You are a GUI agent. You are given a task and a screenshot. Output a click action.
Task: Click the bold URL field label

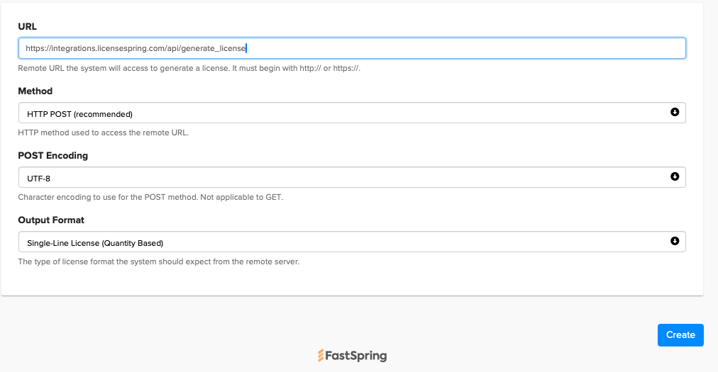point(28,26)
